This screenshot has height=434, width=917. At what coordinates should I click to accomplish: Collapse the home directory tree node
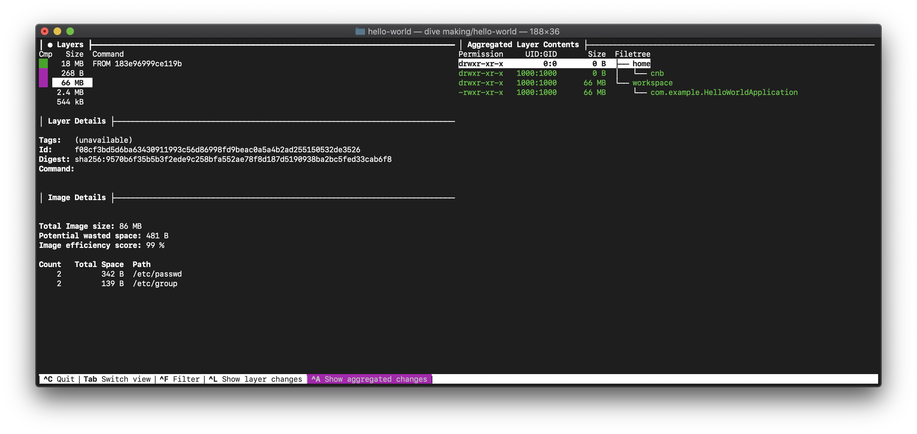pyautogui.click(x=641, y=64)
